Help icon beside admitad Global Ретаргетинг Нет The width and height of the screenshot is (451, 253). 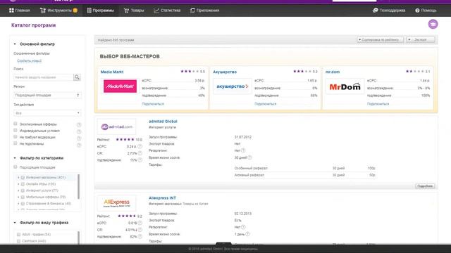(x=243, y=150)
